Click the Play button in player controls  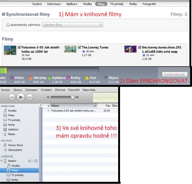tap(21, 97)
